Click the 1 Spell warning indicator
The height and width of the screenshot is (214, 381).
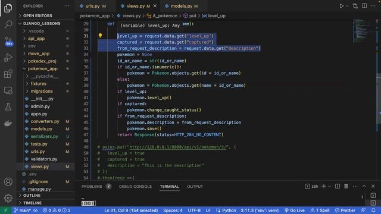(320, 210)
